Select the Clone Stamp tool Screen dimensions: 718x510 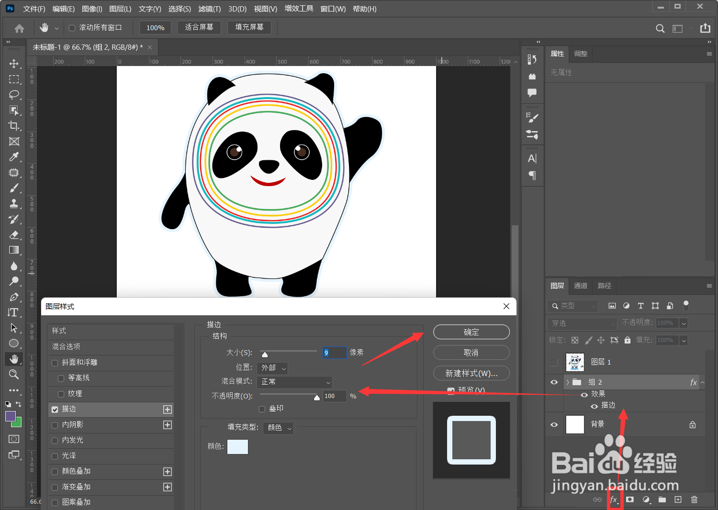pyautogui.click(x=14, y=203)
